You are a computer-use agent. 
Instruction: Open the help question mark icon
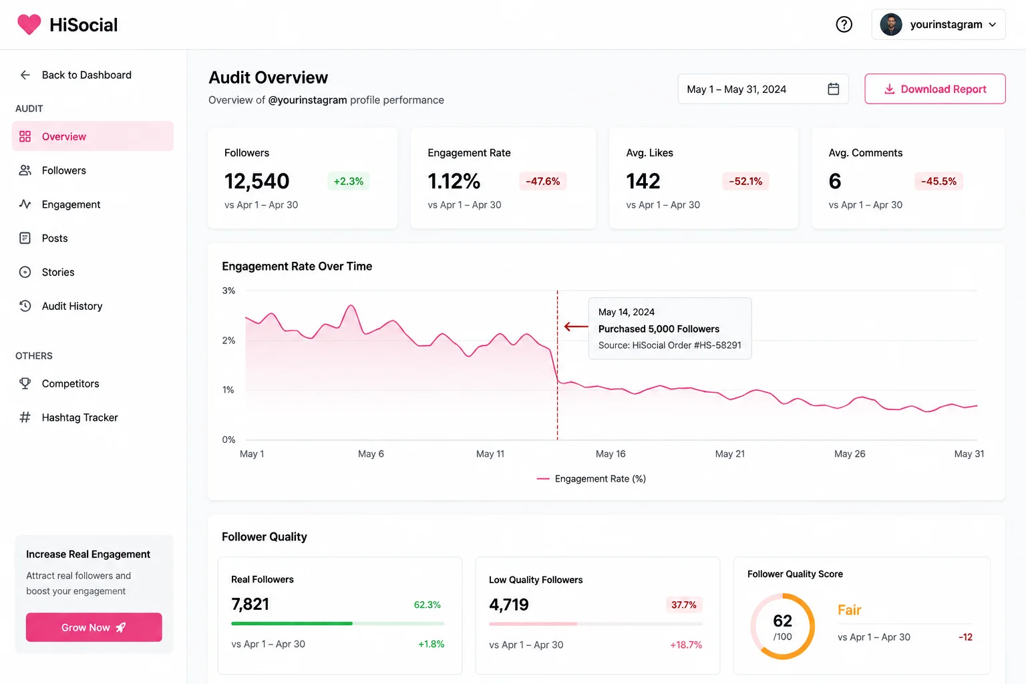pyautogui.click(x=844, y=25)
